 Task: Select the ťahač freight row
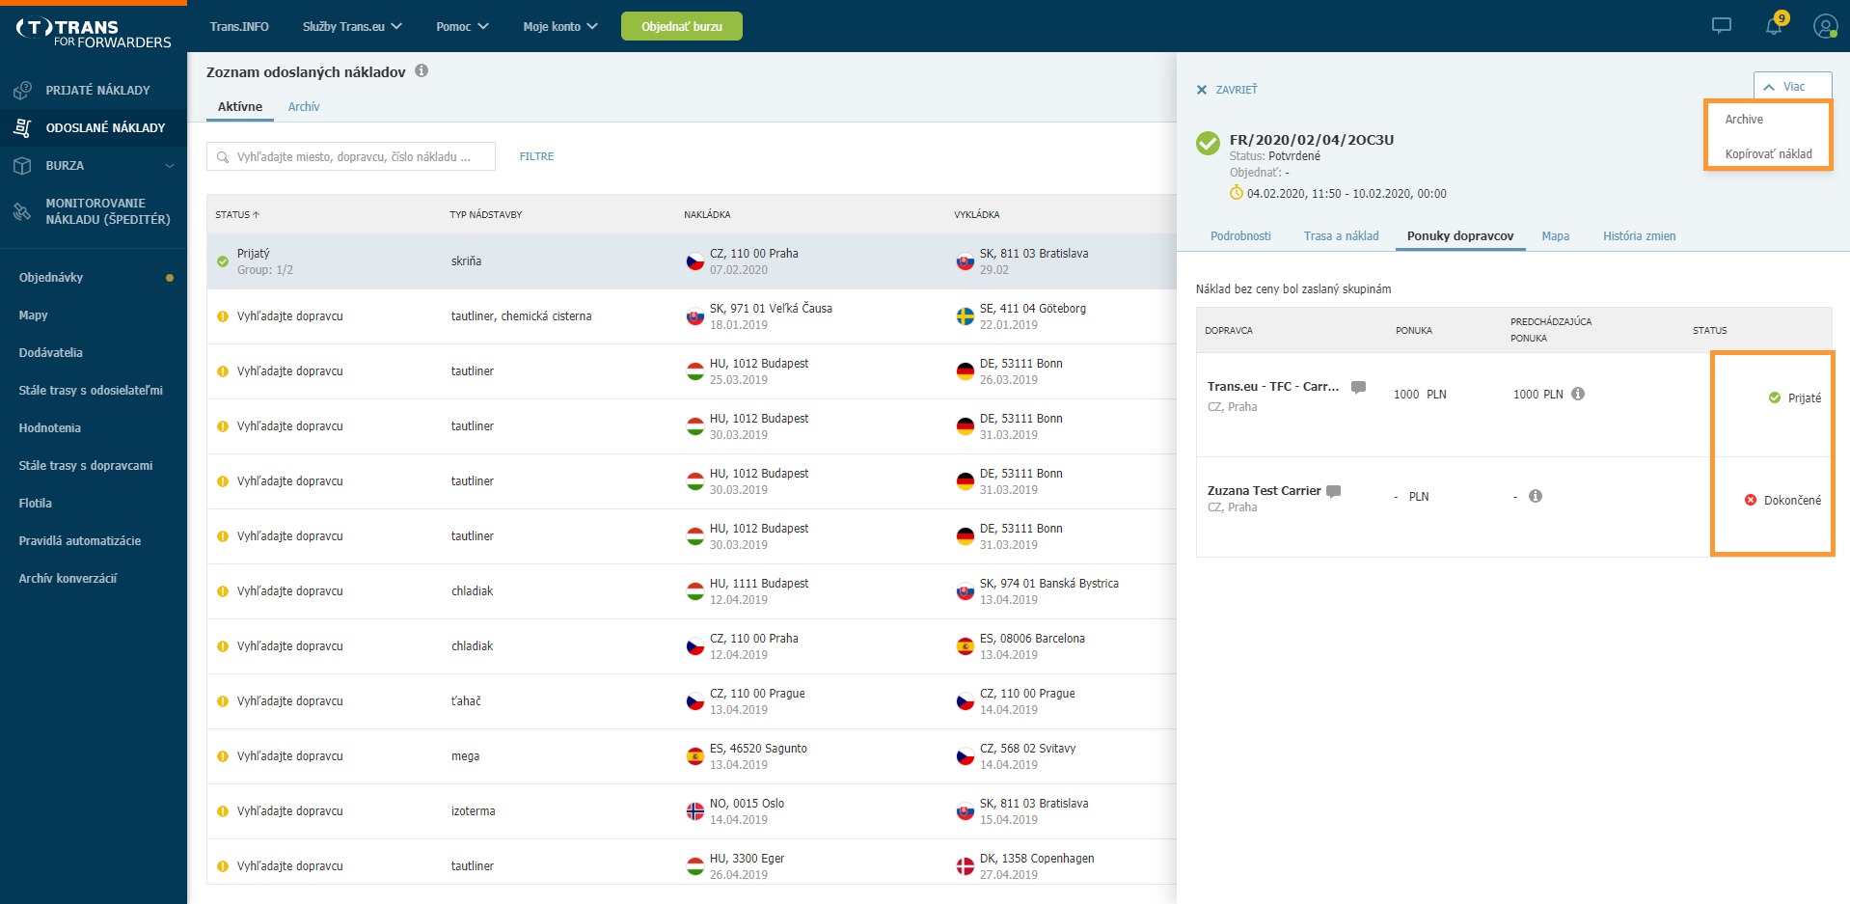point(691,701)
